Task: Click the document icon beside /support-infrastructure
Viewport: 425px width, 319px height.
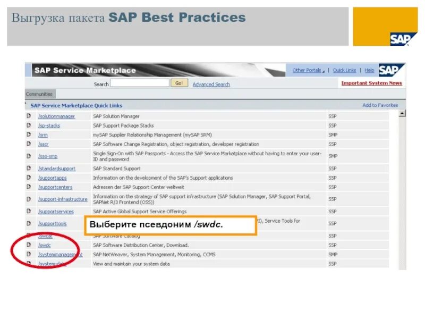Action: [x=29, y=199]
